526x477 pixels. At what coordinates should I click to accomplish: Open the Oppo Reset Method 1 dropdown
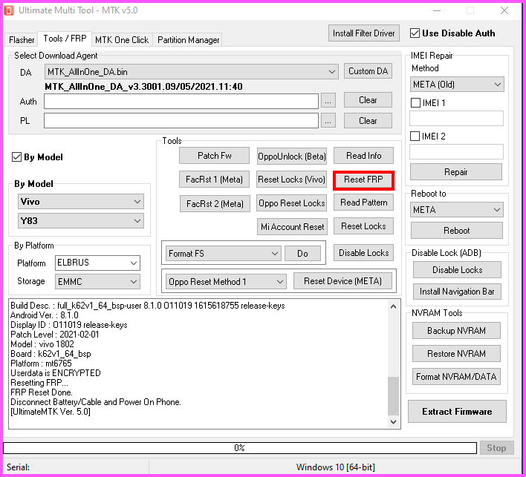[x=226, y=281]
